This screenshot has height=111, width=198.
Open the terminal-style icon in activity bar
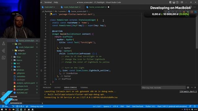(3, 58)
